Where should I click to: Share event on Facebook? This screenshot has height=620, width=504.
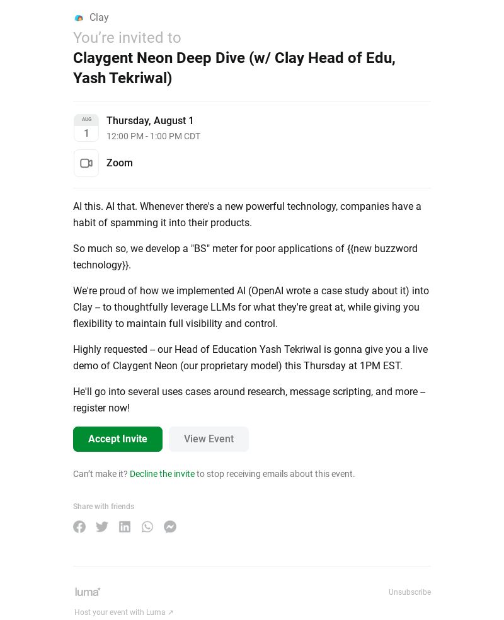click(79, 527)
